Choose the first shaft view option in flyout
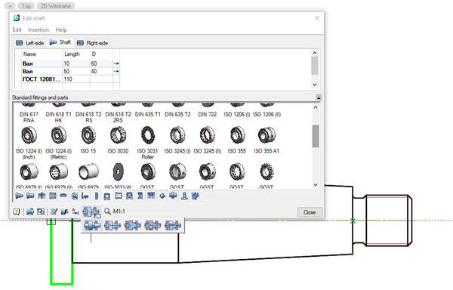The image size is (453, 290). (x=92, y=225)
